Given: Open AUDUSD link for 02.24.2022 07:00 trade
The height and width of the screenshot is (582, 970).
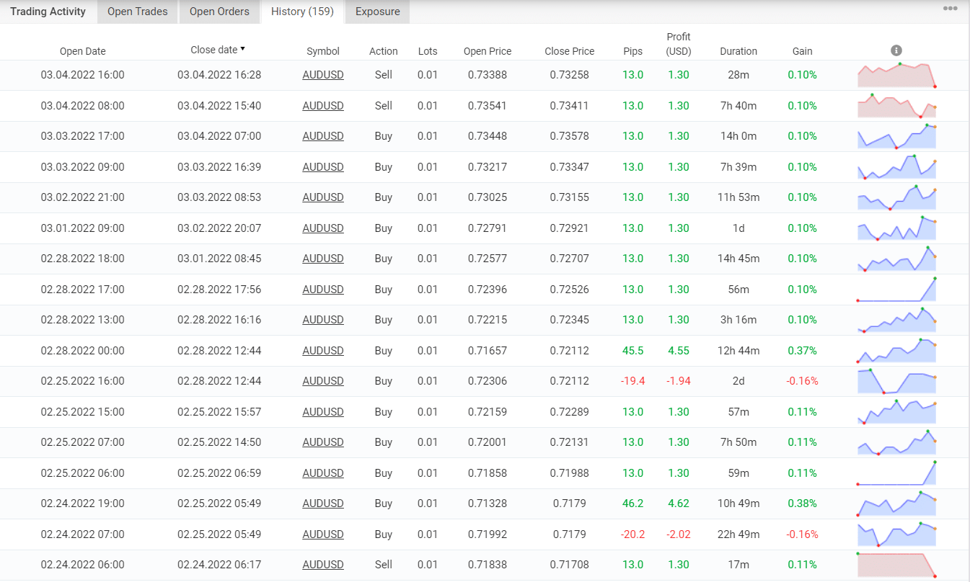Looking at the screenshot, I should [x=323, y=534].
